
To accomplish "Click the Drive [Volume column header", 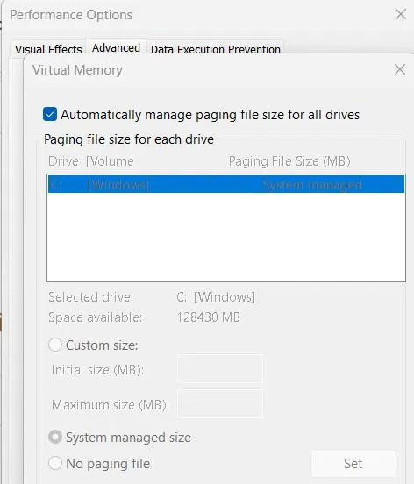I will (x=91, y=161).
